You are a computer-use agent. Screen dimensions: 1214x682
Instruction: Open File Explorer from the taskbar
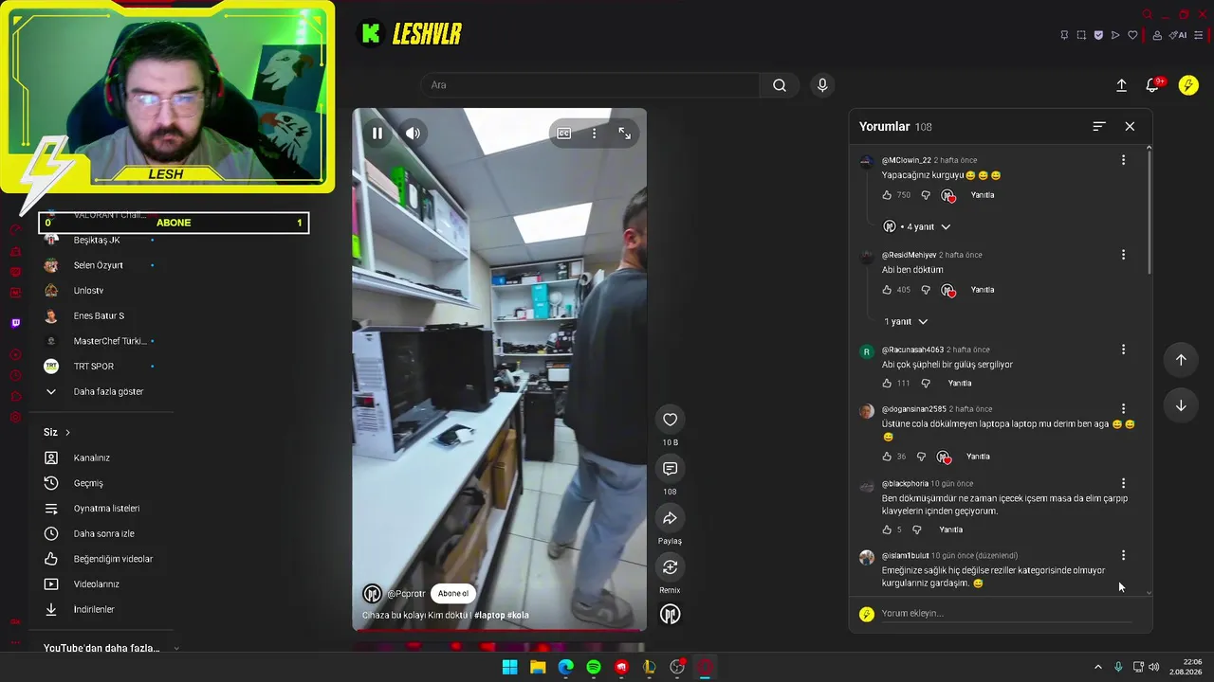pyautogui.click(x=538, y=667)
